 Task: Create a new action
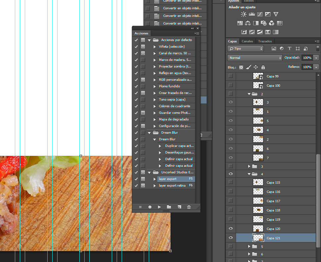click(179, 207)
